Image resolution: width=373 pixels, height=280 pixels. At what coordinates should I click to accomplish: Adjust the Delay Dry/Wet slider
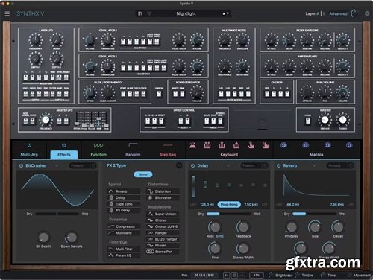point(228,214)
